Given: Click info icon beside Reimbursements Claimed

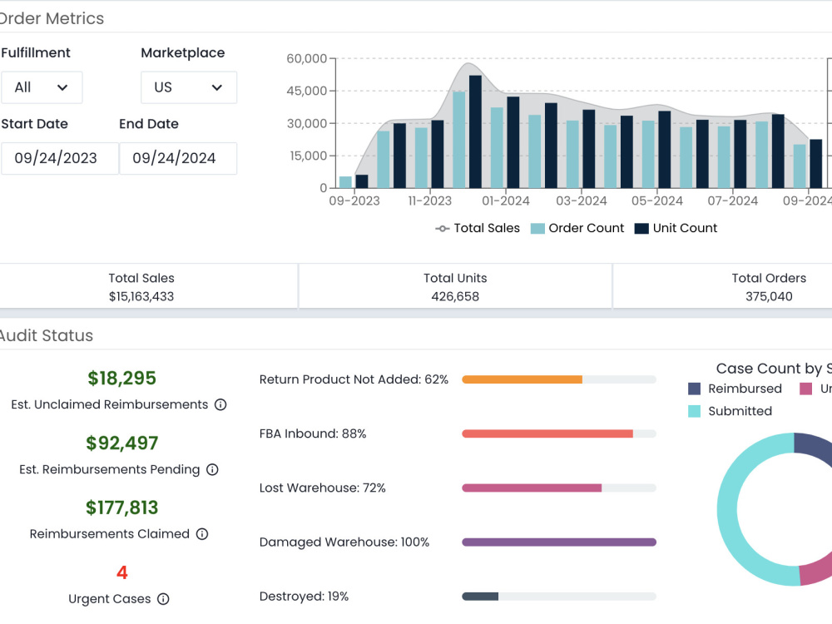Looking at the screenshot, I should [x=202, y=534].
